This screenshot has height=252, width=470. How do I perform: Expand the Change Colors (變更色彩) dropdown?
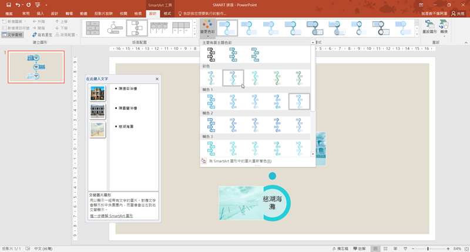click(x=207, y=29)
